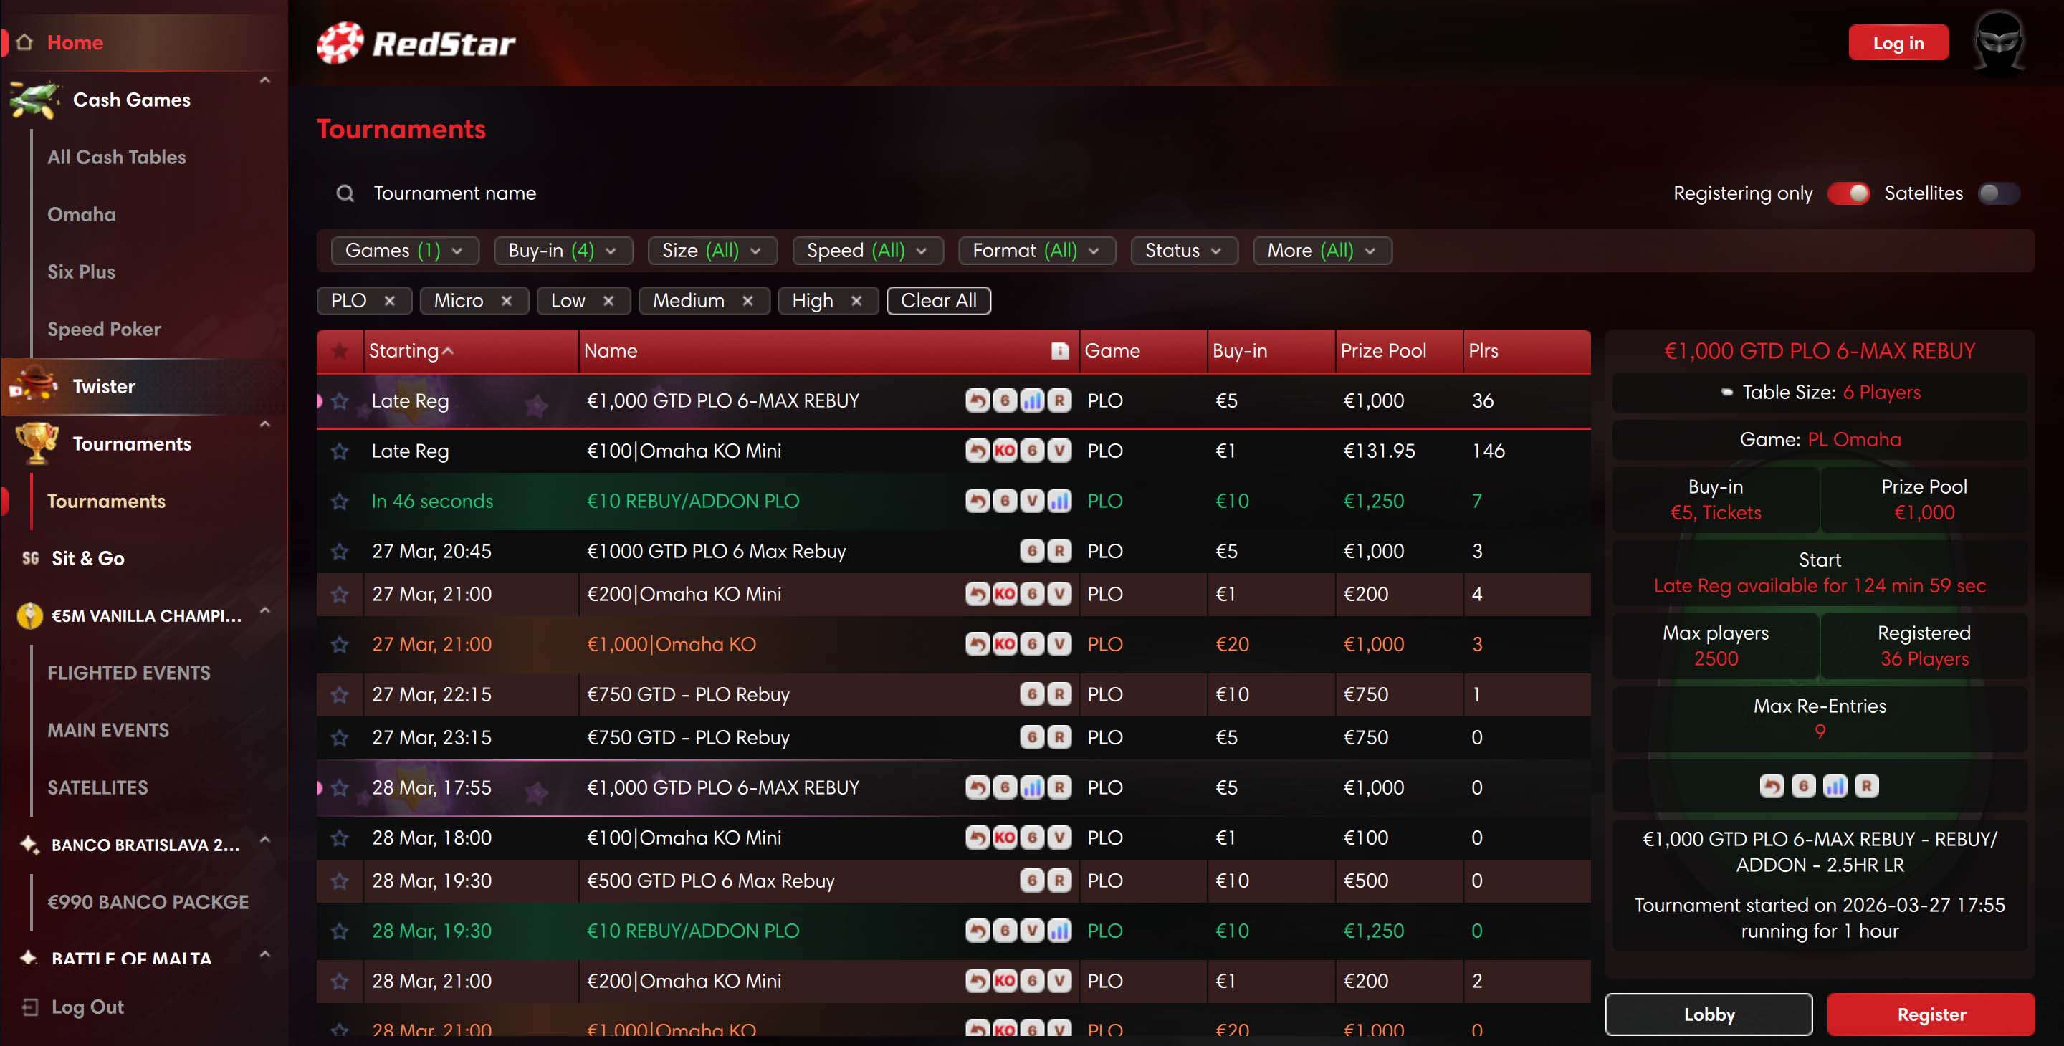Click the Log Out icon in sidebar
Image resolution: width=2064 pixels, height=1046 pixels.
coord(30,1007)
